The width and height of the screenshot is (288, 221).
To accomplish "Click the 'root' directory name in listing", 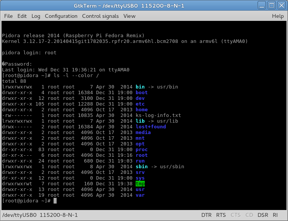I will click(141, 155).
